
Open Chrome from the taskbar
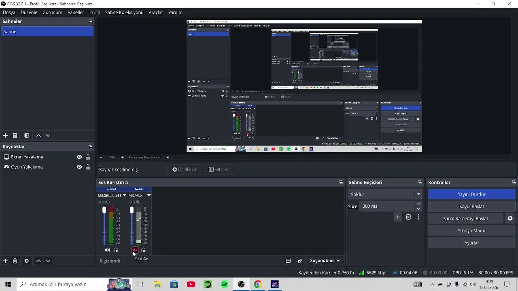(x=258, y=285)
